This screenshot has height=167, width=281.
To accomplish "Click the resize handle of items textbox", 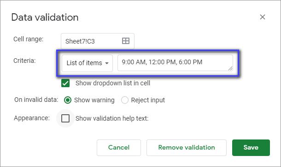I will (230, 68).
